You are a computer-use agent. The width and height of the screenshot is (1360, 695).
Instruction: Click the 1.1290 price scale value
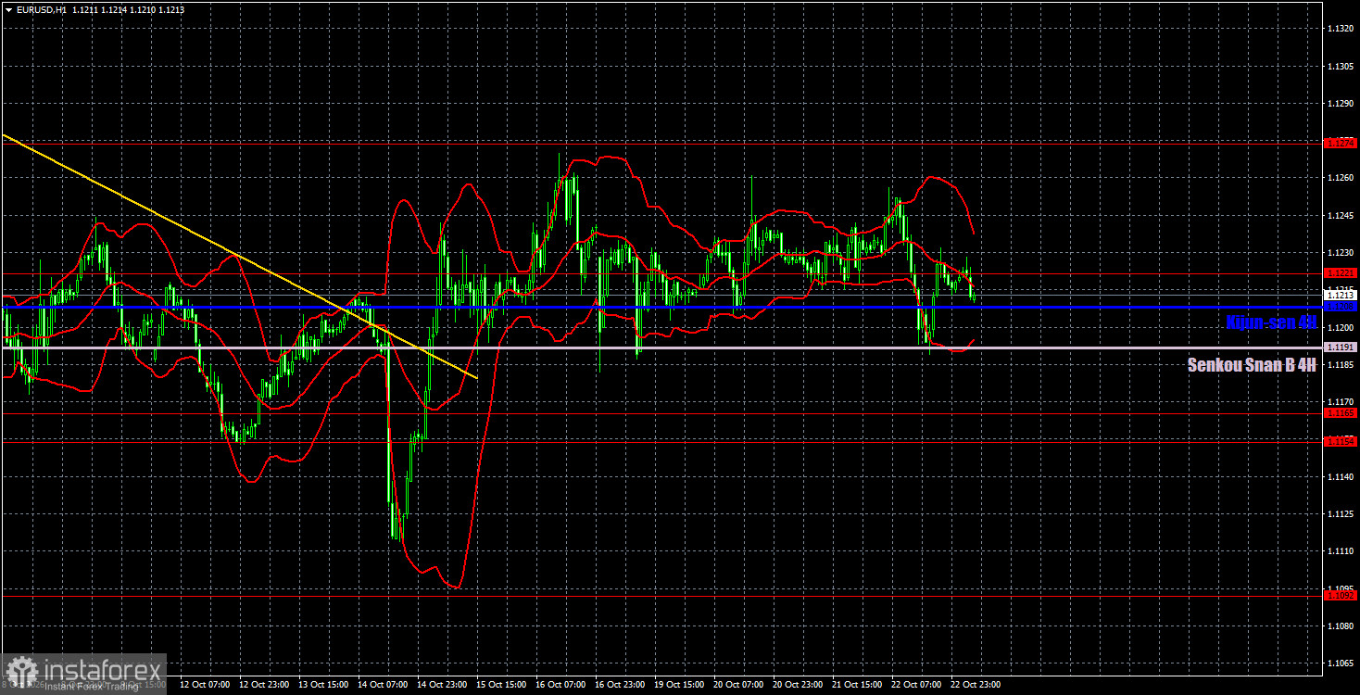click(x=1341, y=103)
